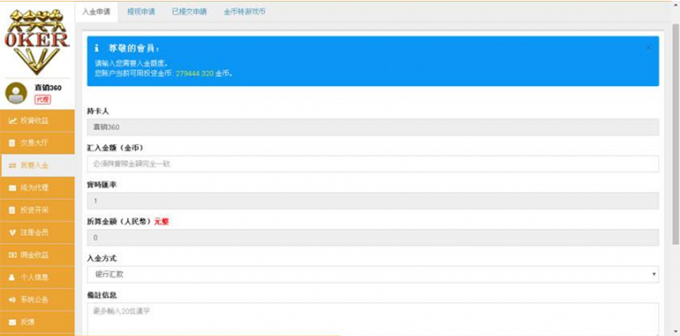The image size is (680, 336).
Task: Dismiss the blue notice banner
Action: pyautogui.click(x=649, y=47)
